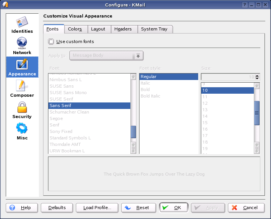Switch to the System Tray tab
Viewport: 271px width, 219px height.
[x=154, y=29]
